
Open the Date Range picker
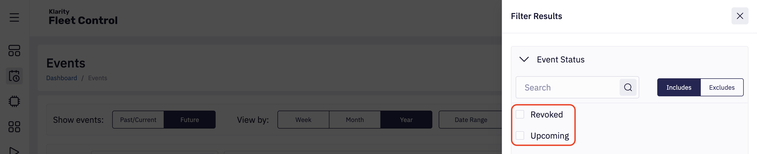tap(471, 120)
